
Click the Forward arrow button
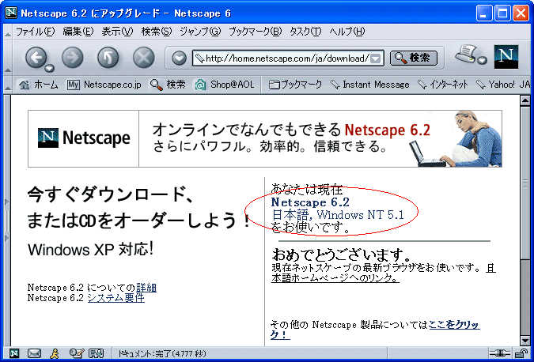73,57
